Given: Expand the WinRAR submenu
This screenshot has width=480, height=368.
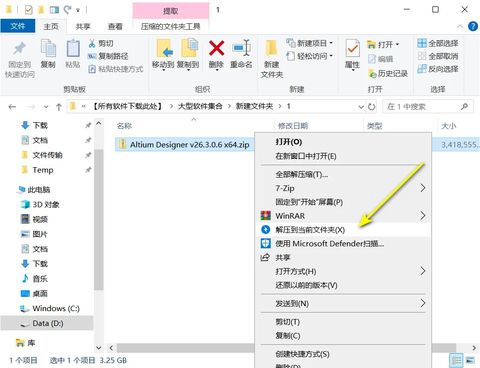Looking at the screenshot, I should pyautogui.click(x=423, y=216).
